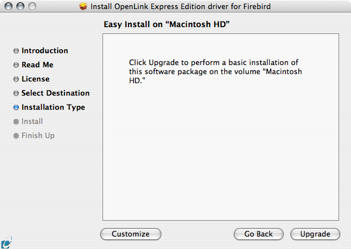The image size is (351, 249).
Task: Click the gray bullet beside Install
Action: pyautogui.click(x=16, y=122)
